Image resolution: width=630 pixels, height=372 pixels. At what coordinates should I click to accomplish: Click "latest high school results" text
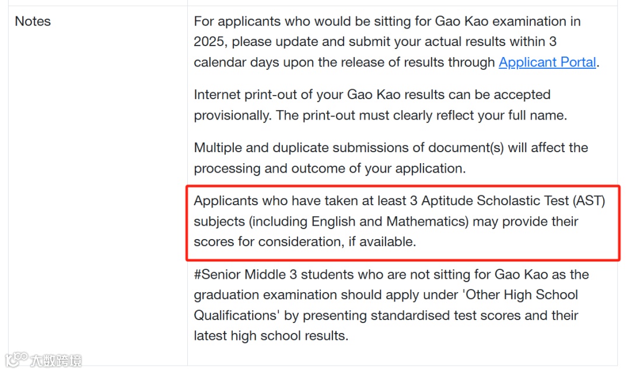(x=271, y=336)
